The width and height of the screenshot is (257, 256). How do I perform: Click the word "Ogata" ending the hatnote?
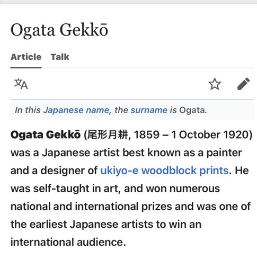click(x=192, y=110)
